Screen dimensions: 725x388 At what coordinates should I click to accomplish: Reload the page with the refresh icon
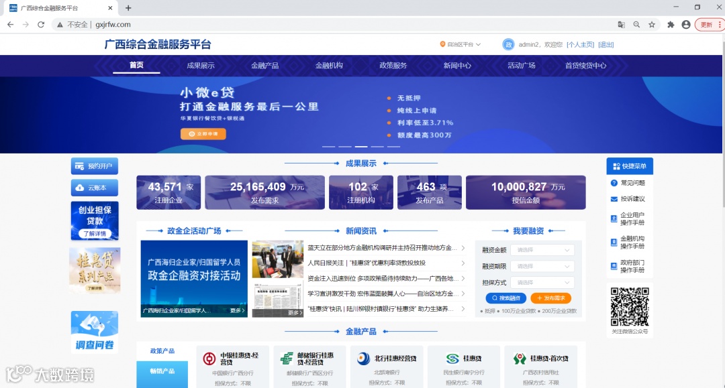click(x=41, y=24)
